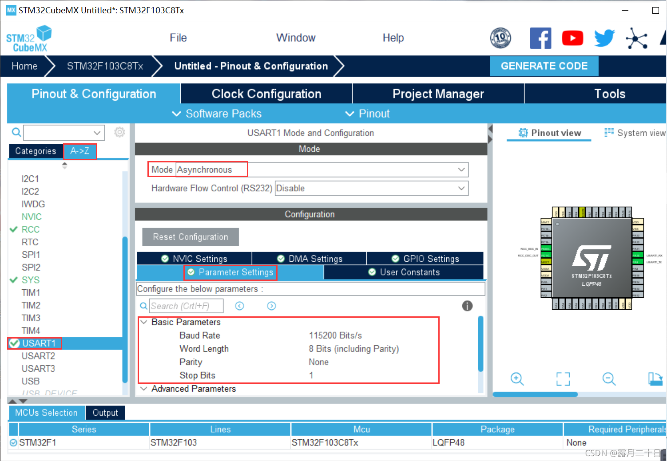Screen dimensions: 667x461
Task: Switch peripheral list to A->Z view
Action: (x=80, y=151)
